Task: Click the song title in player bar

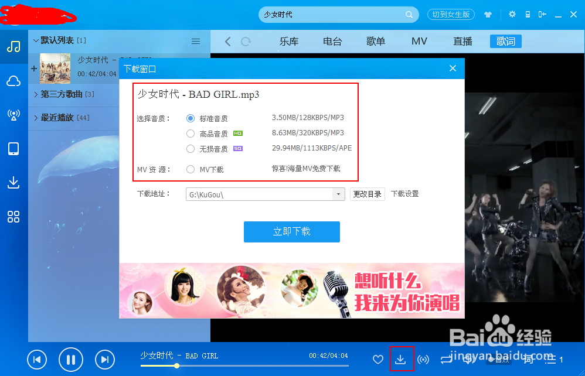Action: tap(179, 356)
